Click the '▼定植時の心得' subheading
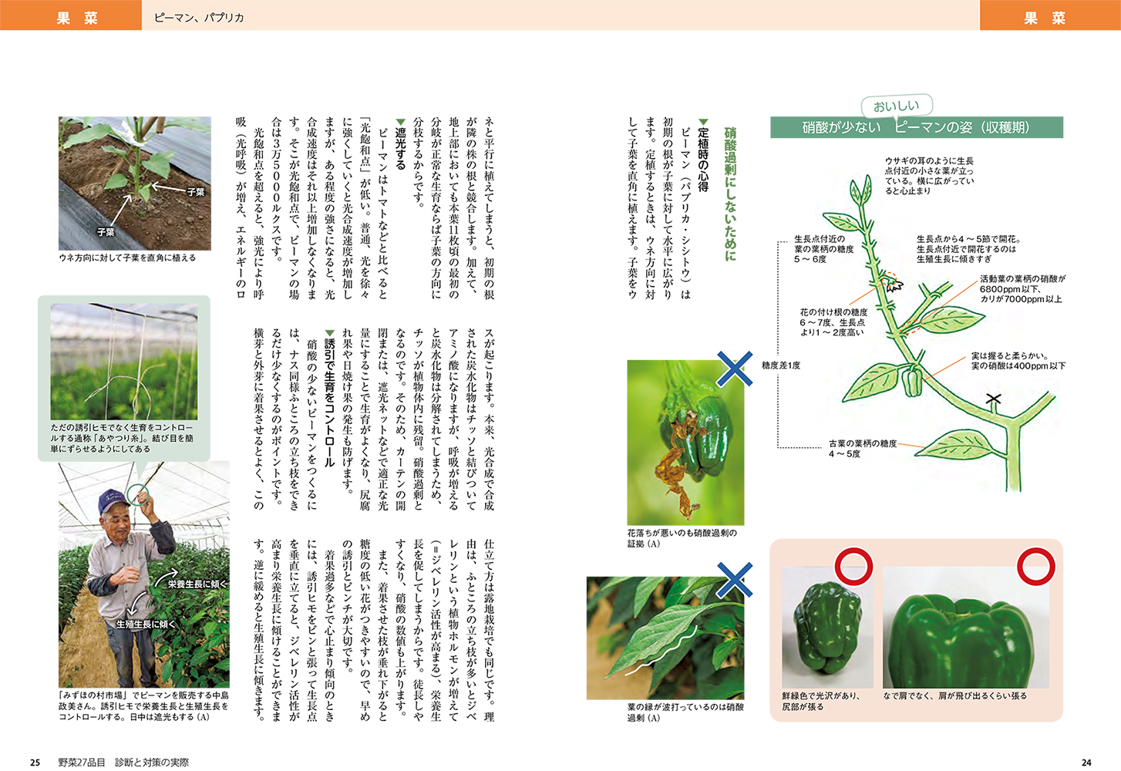 click(703, 155)
